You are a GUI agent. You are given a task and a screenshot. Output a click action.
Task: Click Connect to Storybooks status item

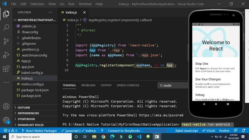tap(124, 131)
